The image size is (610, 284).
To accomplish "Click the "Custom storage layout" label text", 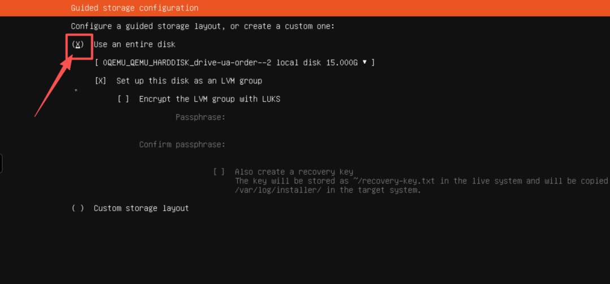I will pyautogui.click(x=141, y=208).
